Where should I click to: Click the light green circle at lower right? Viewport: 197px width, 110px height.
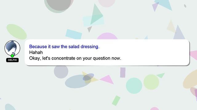point(151,82)
